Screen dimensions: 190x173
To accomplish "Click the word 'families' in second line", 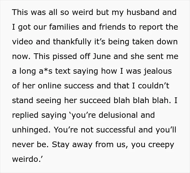I will pyautogui.click(x=64, y=27).
